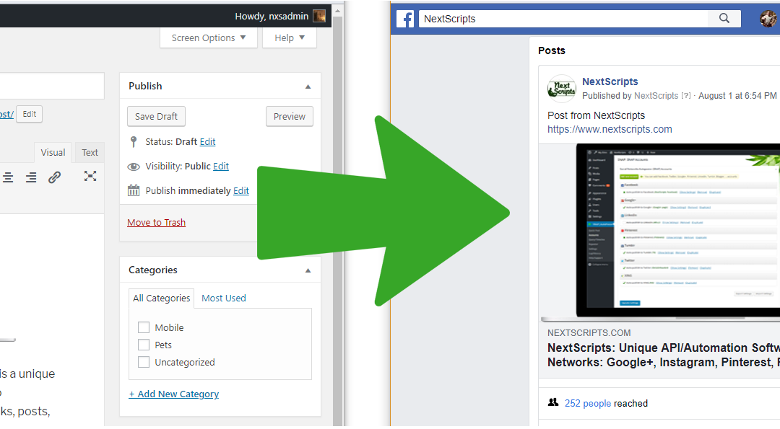Click the August 1 at 6:54 PM timestamp
Image resolution: width=780 pixels, height=429 pixels.
click(737, 95)
